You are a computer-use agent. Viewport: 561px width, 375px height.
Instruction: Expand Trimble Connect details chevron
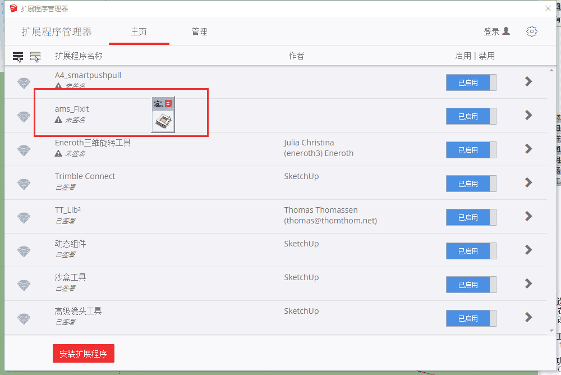click(528, 182)
